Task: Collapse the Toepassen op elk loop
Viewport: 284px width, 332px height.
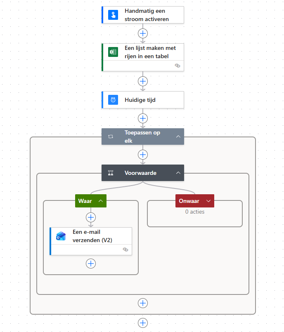Action: coord(178,137)
